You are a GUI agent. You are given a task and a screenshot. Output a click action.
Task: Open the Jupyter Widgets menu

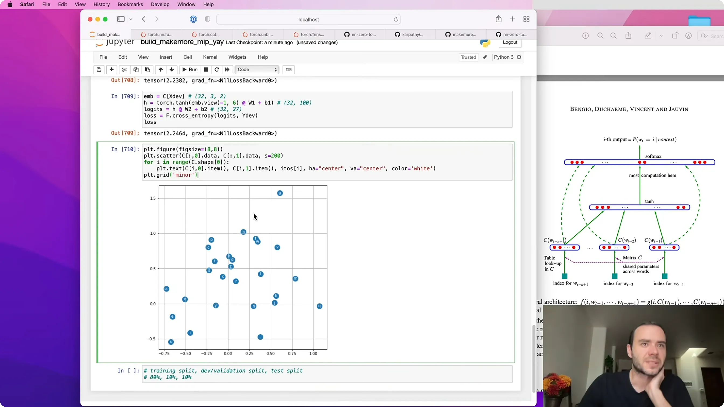click(237, 57)
